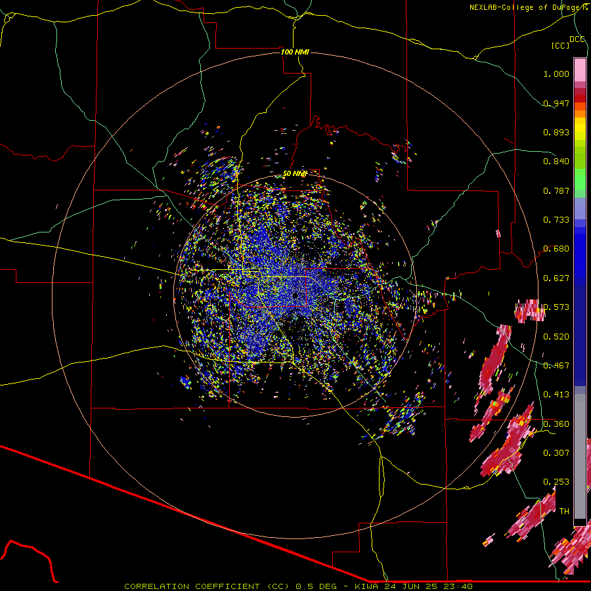
Task: Pick the gray swatch on the color scale
Action: (580, 456)
